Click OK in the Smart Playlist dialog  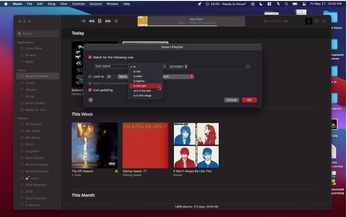249,100
